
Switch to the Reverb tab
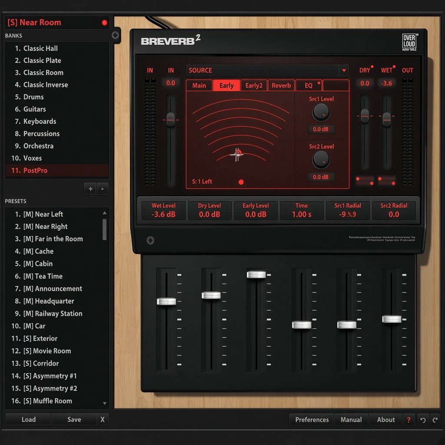click(281, 86)
